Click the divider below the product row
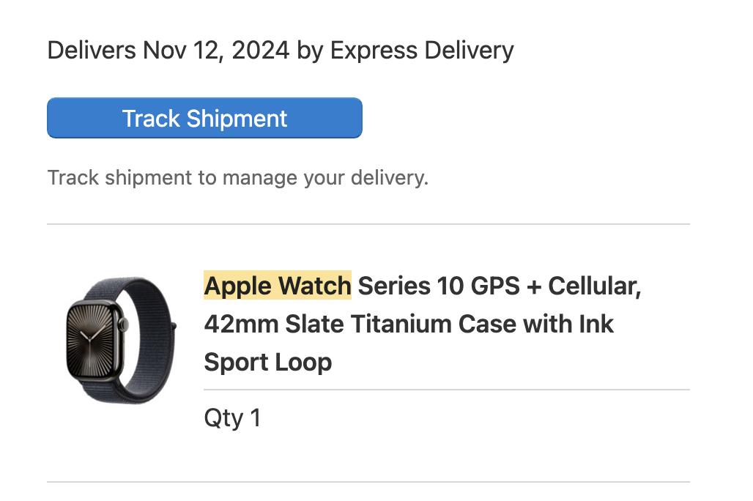Viewport: 753px width, 501px height. tap(368, 482)
